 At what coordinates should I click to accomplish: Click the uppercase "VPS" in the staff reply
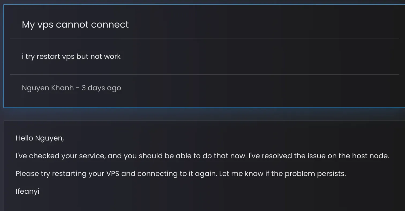tap(113, 174)
